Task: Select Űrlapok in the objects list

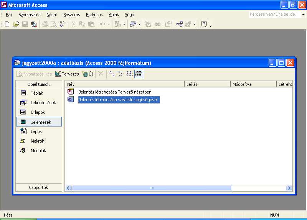Action: [x=33, y=112]
